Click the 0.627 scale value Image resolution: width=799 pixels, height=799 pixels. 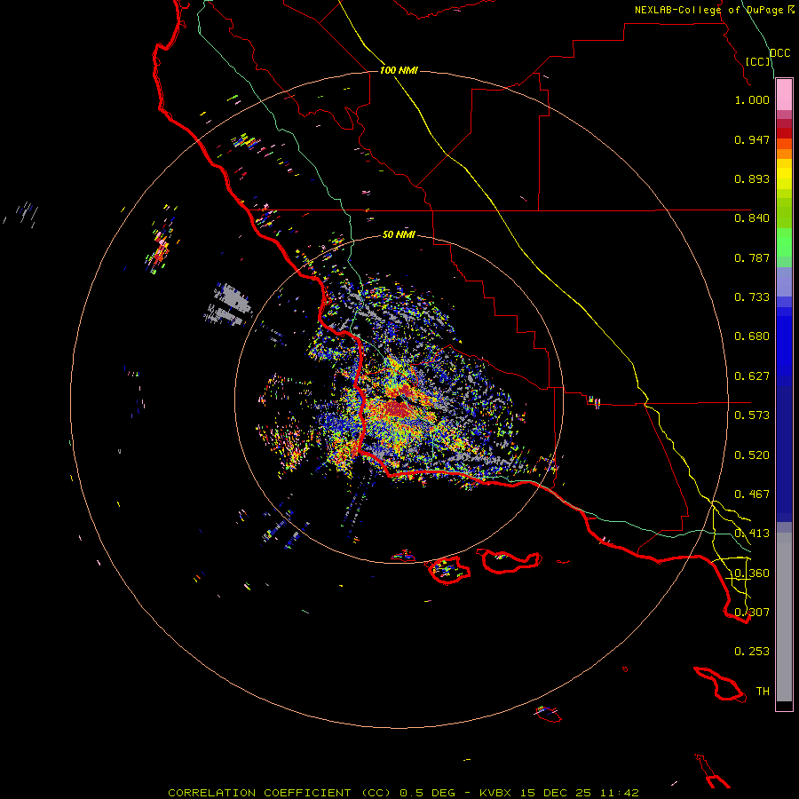pyautogui.click(x=752, y=376)
